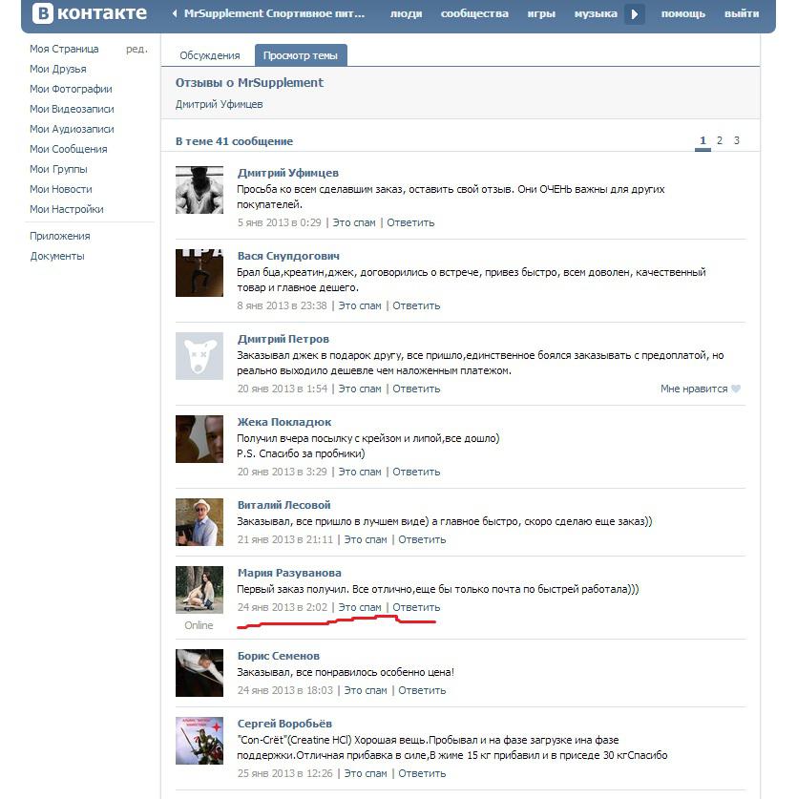Open Мои Группы

pos(58,169)
